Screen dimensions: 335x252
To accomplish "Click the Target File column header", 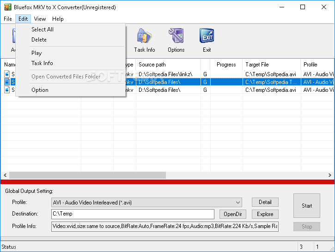I will [272, 65].
